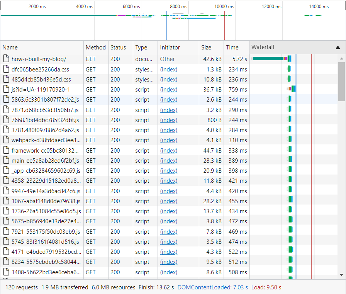
Task: Click the how-i-built-my-blog/ document file icon
Action: pos(6,59)
